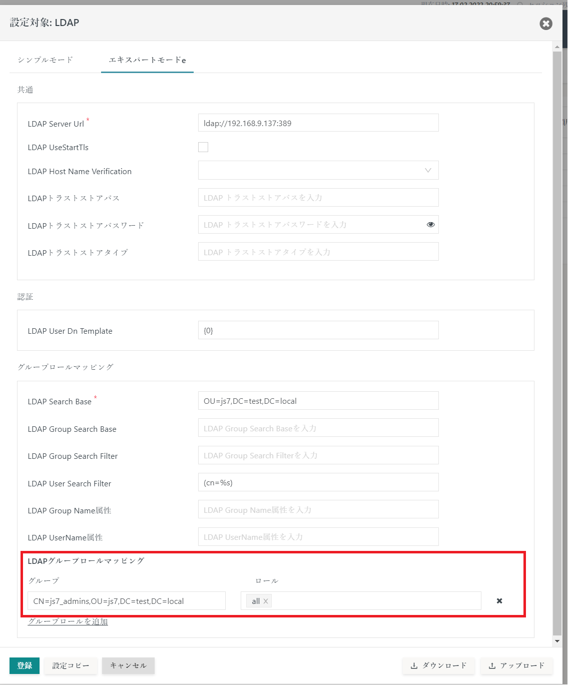This screenshot has height=686, width=569.
Task: Select the エキスパートモードe tab
Action: [147, 59]
